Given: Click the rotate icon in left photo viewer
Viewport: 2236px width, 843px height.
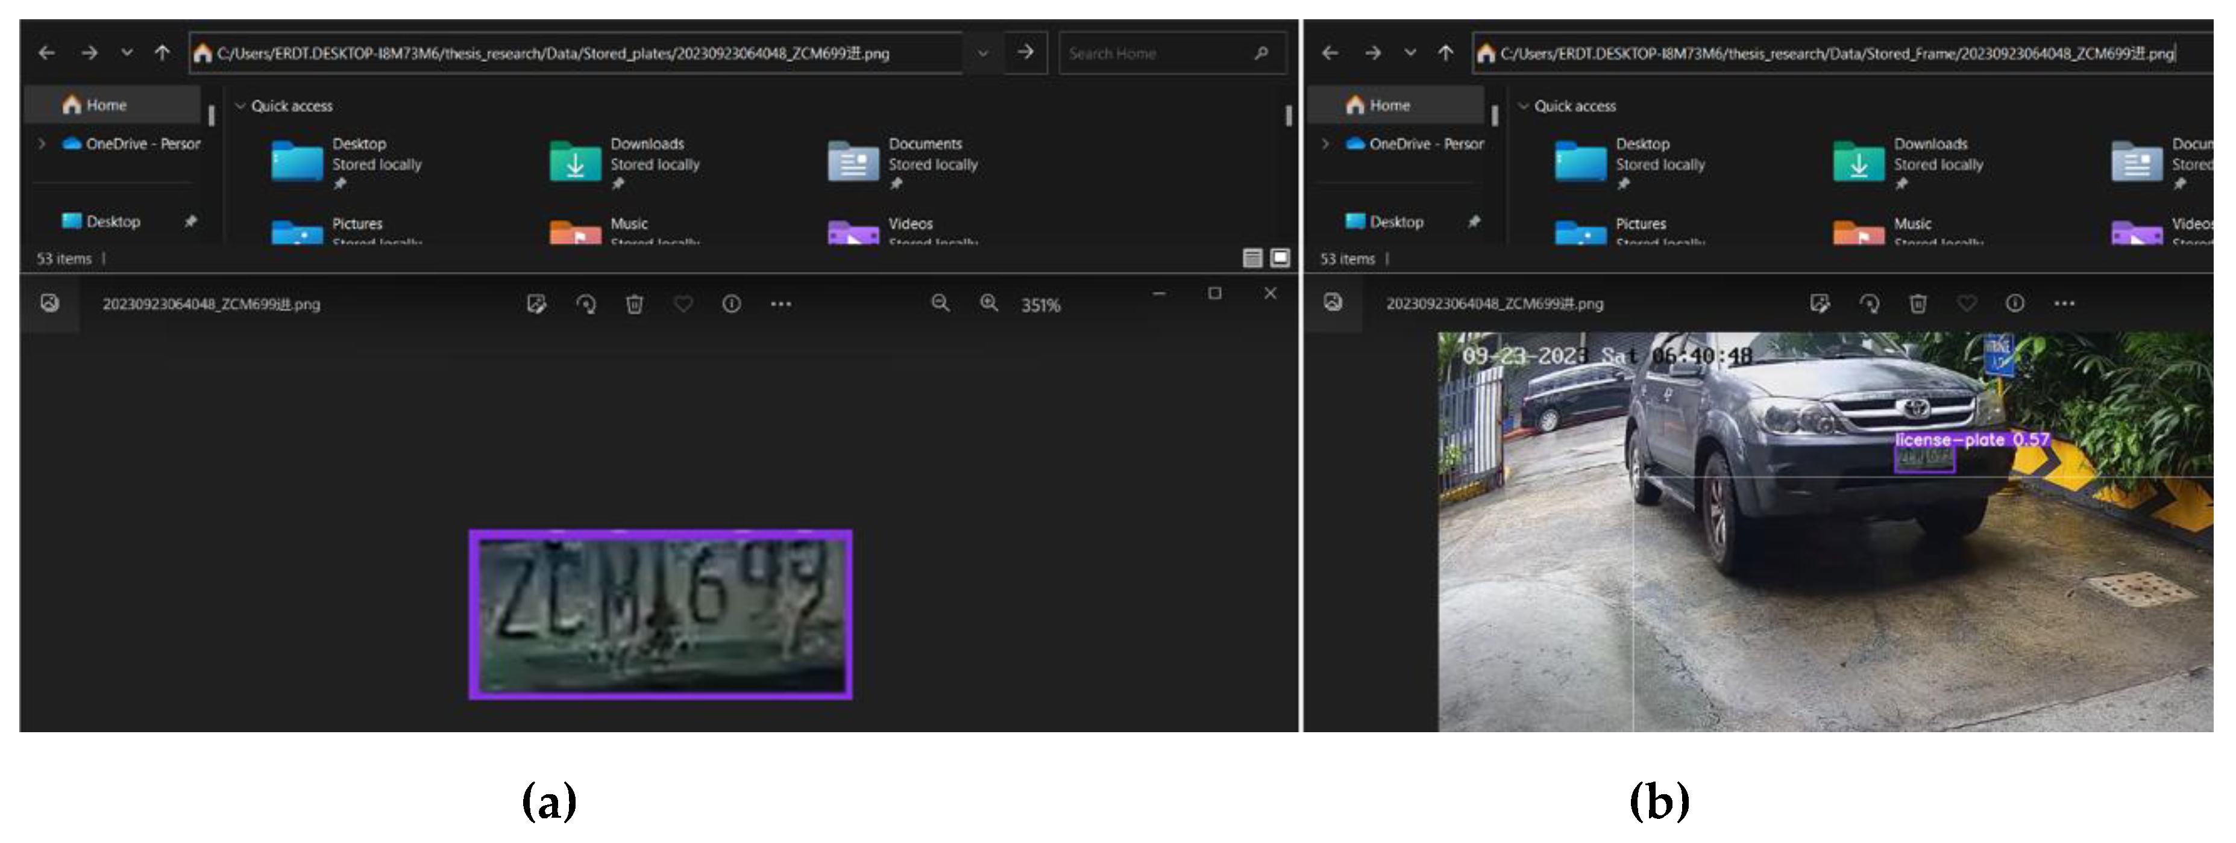Looking at the screenshot, I should point(587,303).
